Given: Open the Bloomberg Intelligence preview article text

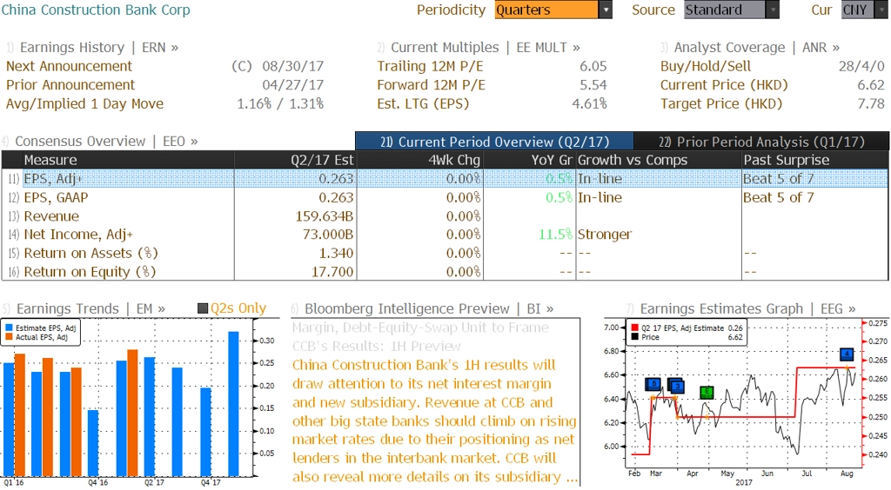Looking at the screenshot, I should pyautogui.click(x=435, y=420).
